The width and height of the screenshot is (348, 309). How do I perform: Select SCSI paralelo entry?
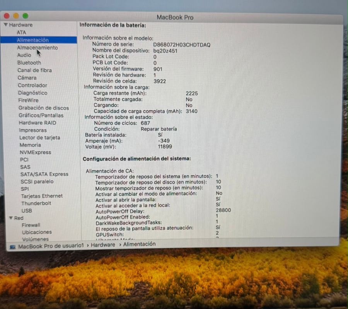(x=37, y=181)
